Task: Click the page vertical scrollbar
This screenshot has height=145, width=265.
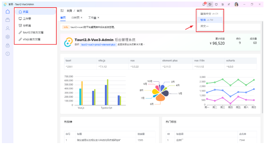Action: 262,67
